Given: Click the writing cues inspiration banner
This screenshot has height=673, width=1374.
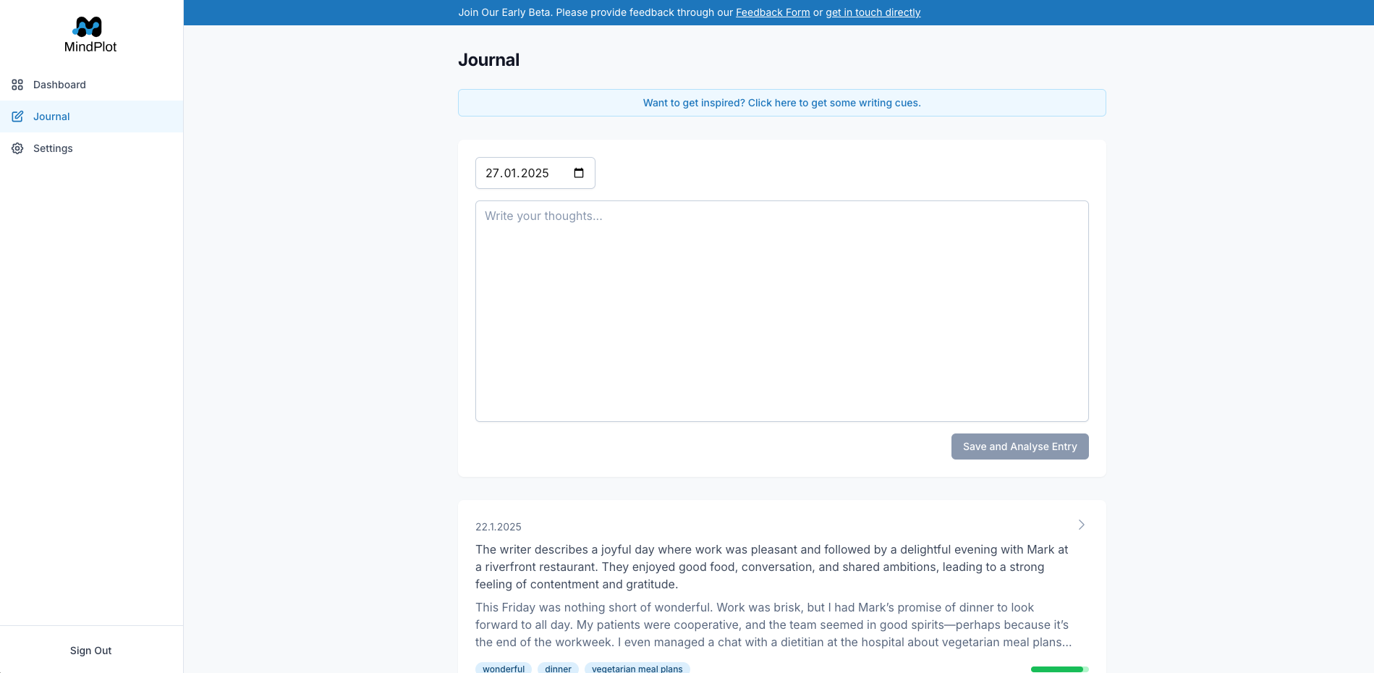Looking at the screenshot, I should [781, 103].
